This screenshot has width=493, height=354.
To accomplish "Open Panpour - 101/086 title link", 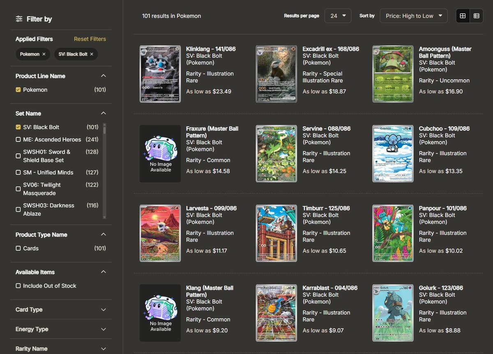I will click(x=443, y=208).
